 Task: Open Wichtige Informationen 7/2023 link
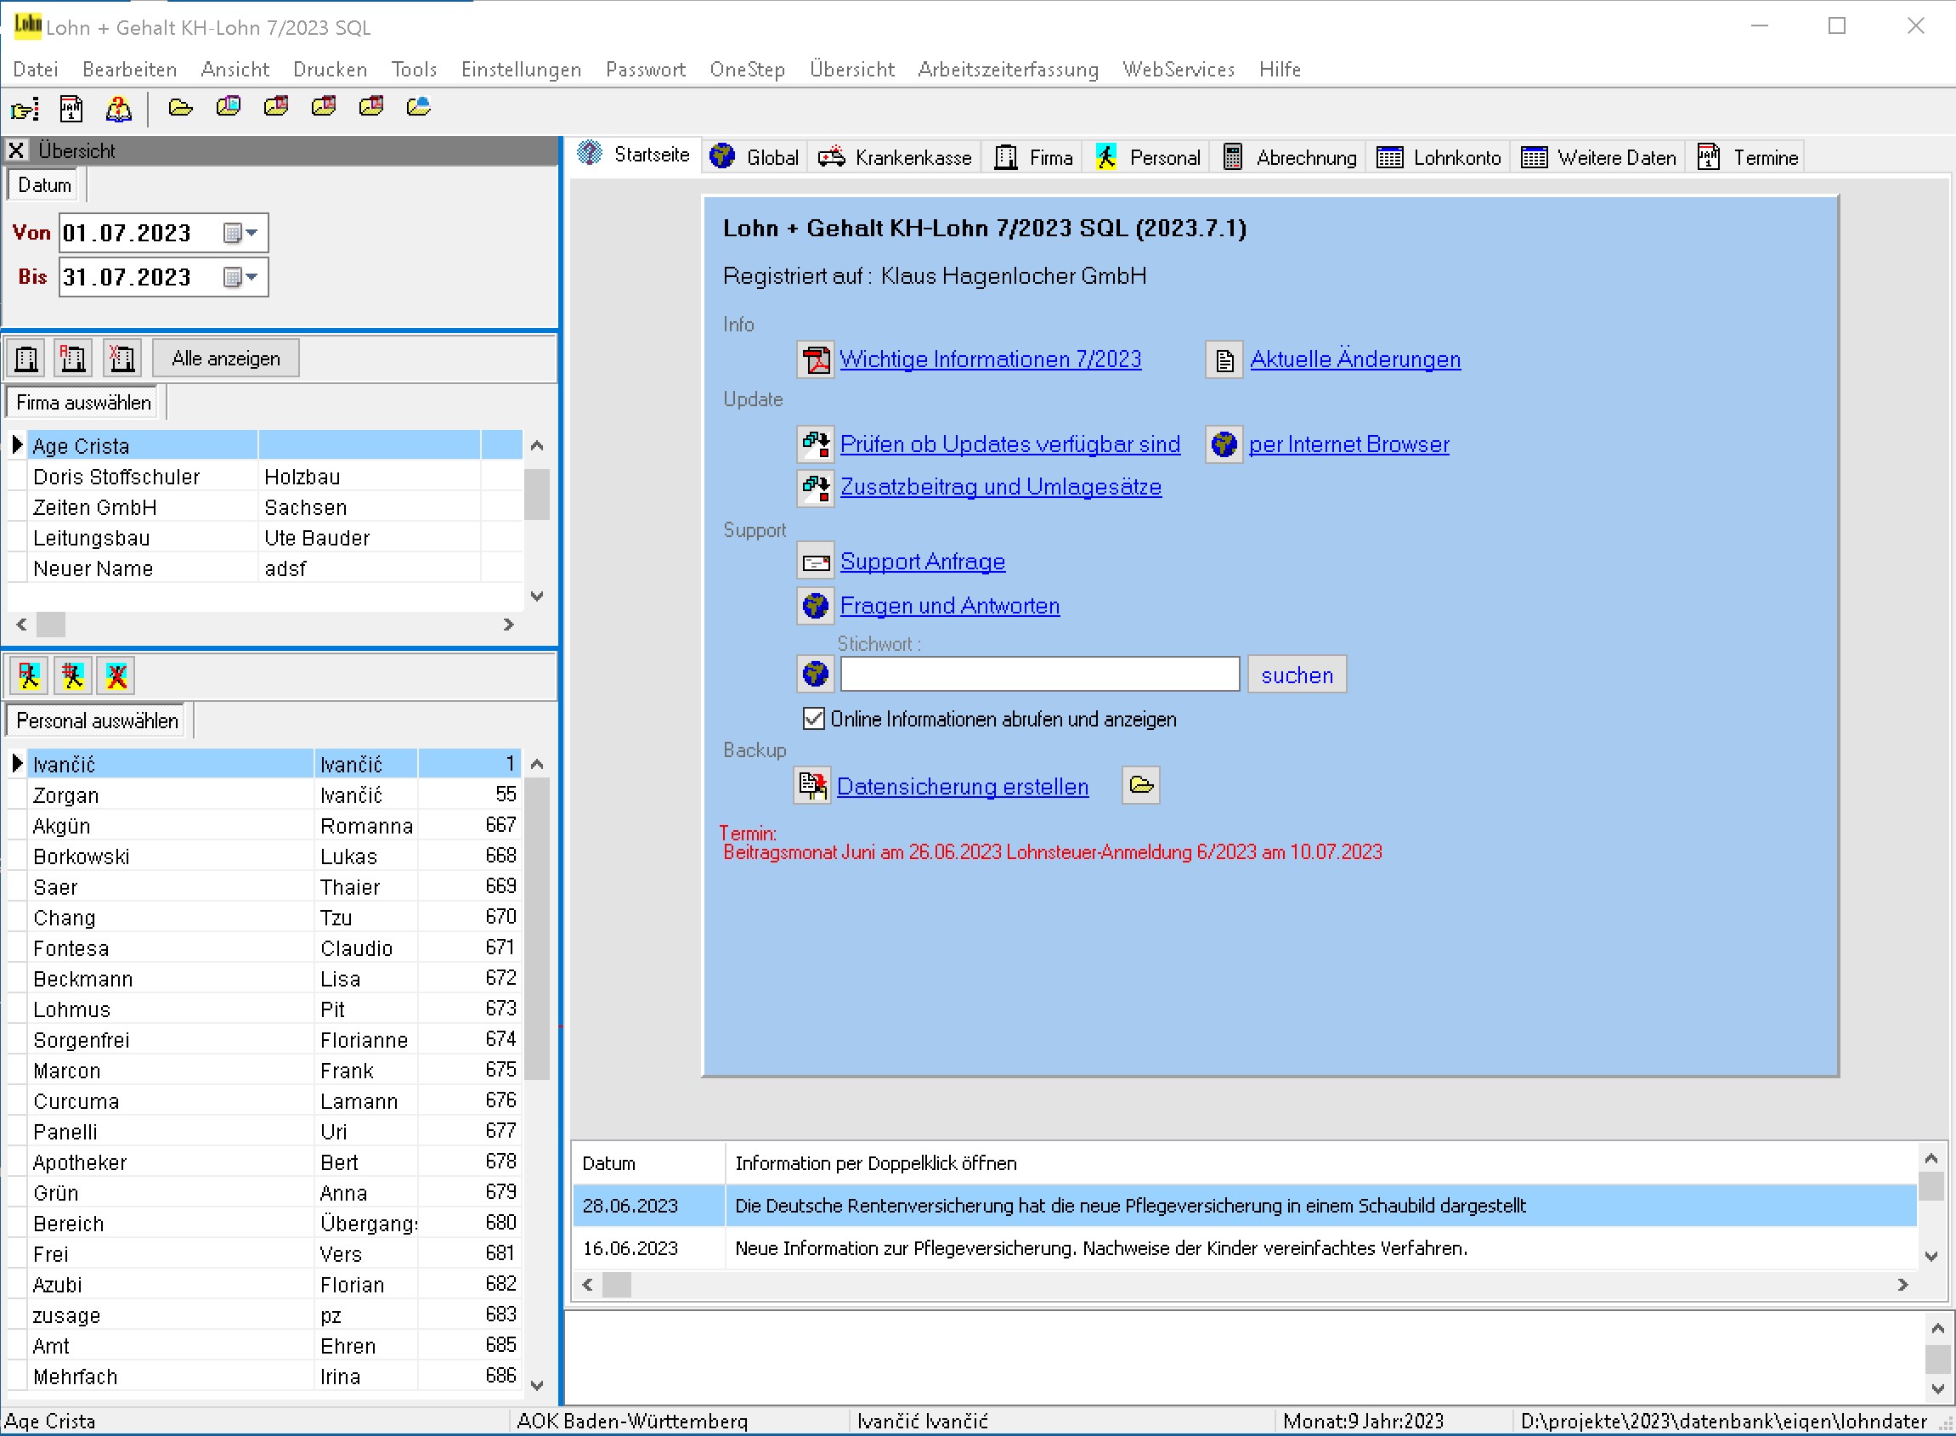(990, 359)
